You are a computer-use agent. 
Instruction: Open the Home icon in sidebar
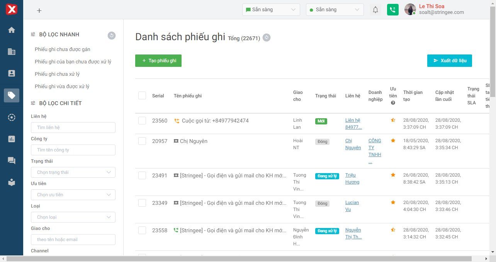[12, 30]
